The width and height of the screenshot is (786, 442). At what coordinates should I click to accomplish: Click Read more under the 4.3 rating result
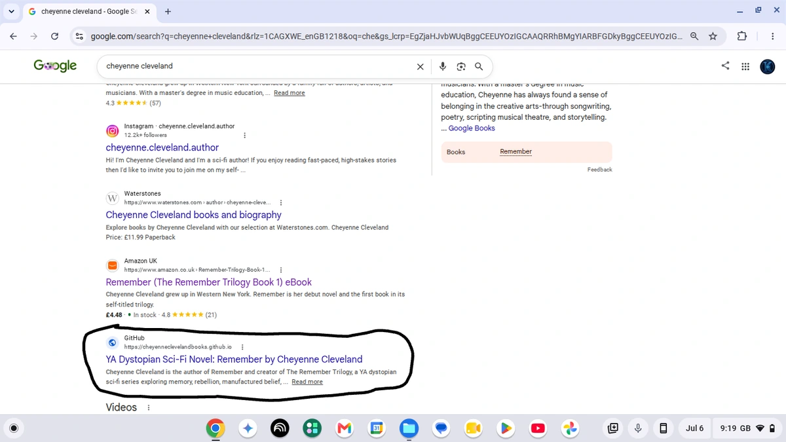290,93
